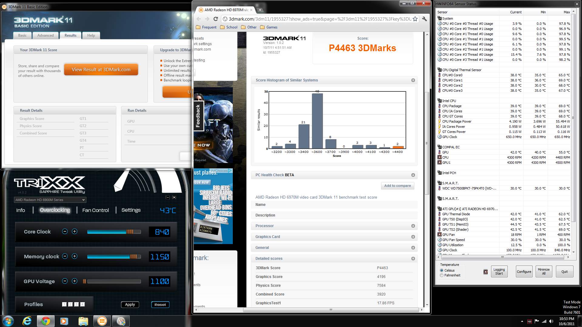Open Chrome wrench settings menu
The width and height of the screenshot is (582, 327).
424,19
